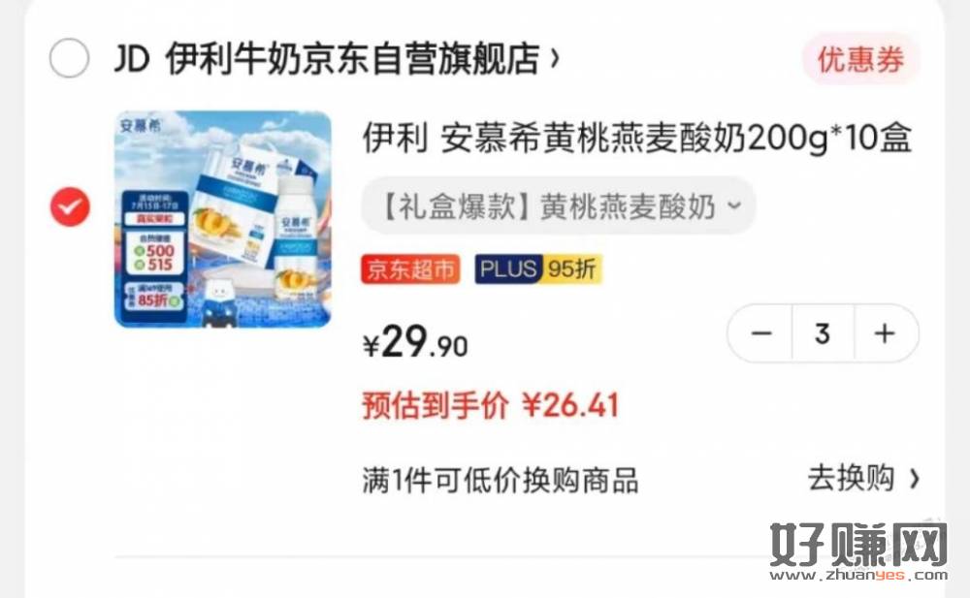
Task: Select the unchecked store circle for 伊利牛奶京东自营旗舰店
Action: pyautogui.click(x=69, y=58)
